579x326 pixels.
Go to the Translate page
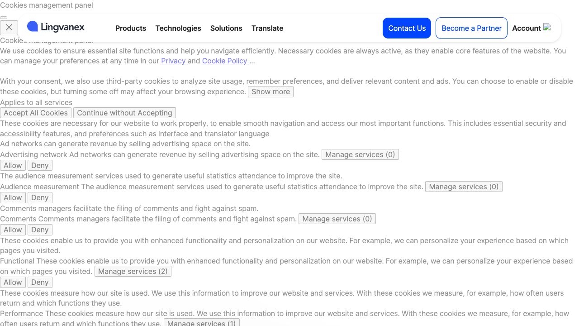[267, 28]
